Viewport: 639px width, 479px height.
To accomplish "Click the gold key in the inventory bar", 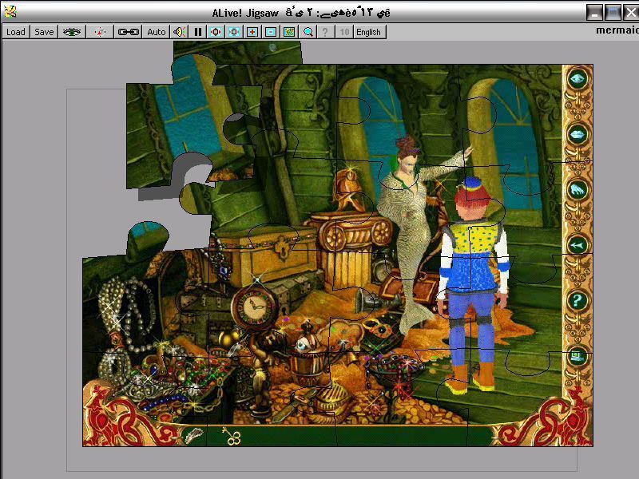I will click(232, 436).
